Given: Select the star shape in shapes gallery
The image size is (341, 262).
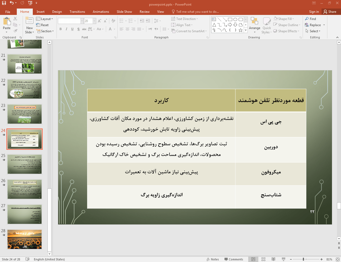Looking at the screenshot, I should pos(240,30).
